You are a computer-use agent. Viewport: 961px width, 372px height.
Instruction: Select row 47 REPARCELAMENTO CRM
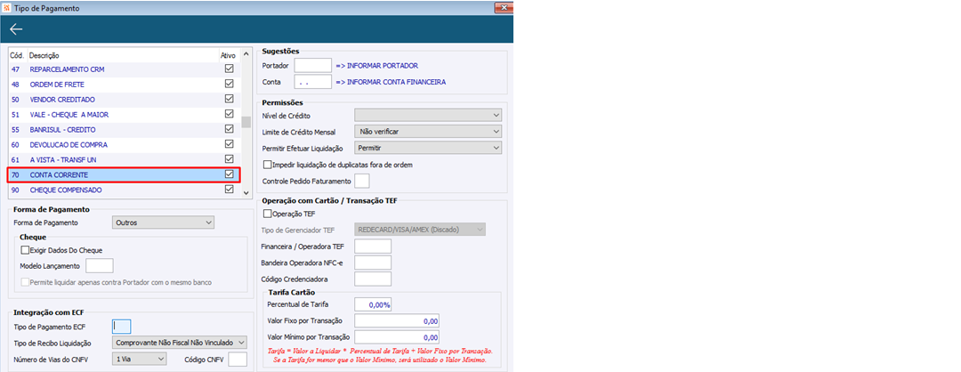point(124,69)
